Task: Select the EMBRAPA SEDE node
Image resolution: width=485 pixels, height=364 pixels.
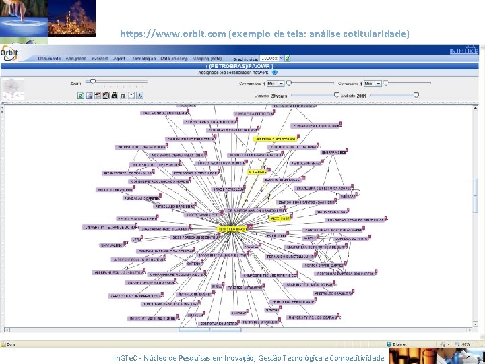Action: [333, 152]
